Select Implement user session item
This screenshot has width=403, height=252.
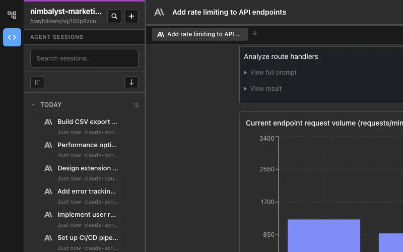[87, 215]
